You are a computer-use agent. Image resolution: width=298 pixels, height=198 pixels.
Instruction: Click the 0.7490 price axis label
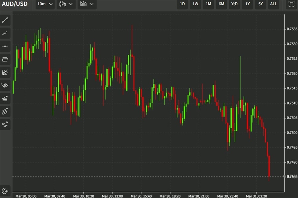click(292, 162)
